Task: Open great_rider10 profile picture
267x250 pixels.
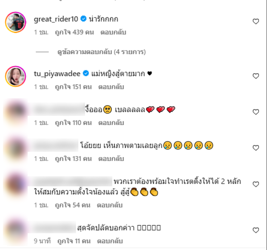Action: (16, 22)
